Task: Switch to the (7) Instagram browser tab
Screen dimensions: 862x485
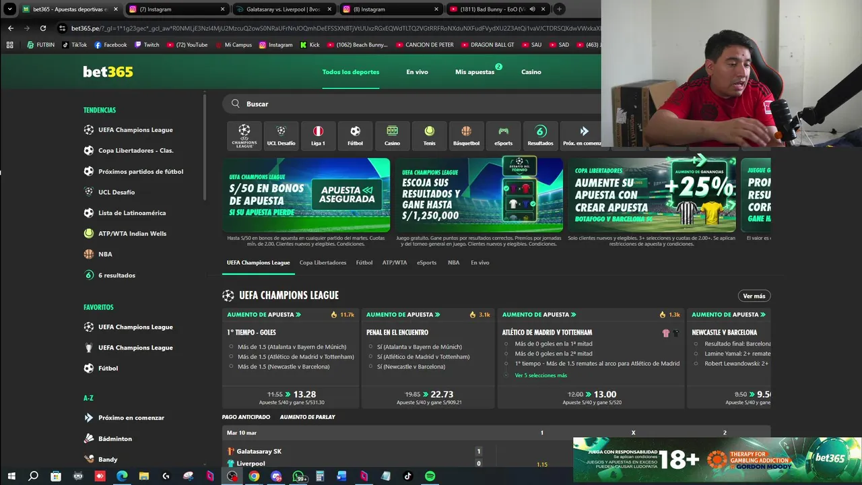Action: (x=176, y=9)
